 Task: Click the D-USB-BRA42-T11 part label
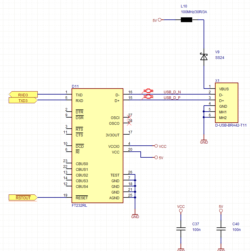[231, 125]
